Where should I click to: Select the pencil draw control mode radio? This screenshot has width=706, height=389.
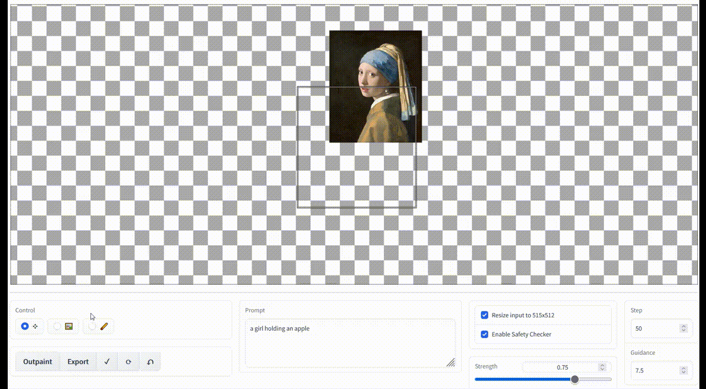(92, 326)
